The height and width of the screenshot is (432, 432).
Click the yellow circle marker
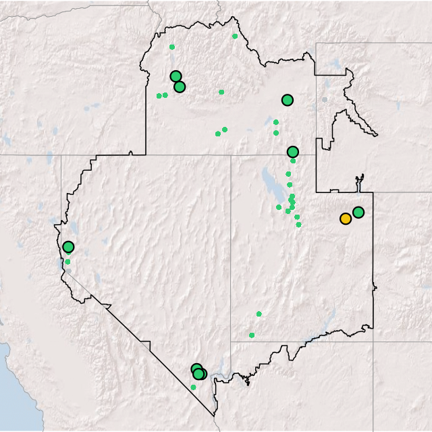point(346,219)
